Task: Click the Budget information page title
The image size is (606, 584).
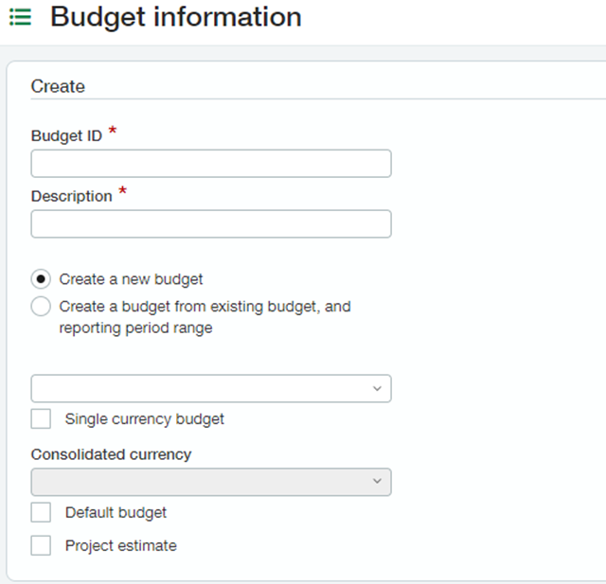Action: pyautogui.click(x=176, y=17)
